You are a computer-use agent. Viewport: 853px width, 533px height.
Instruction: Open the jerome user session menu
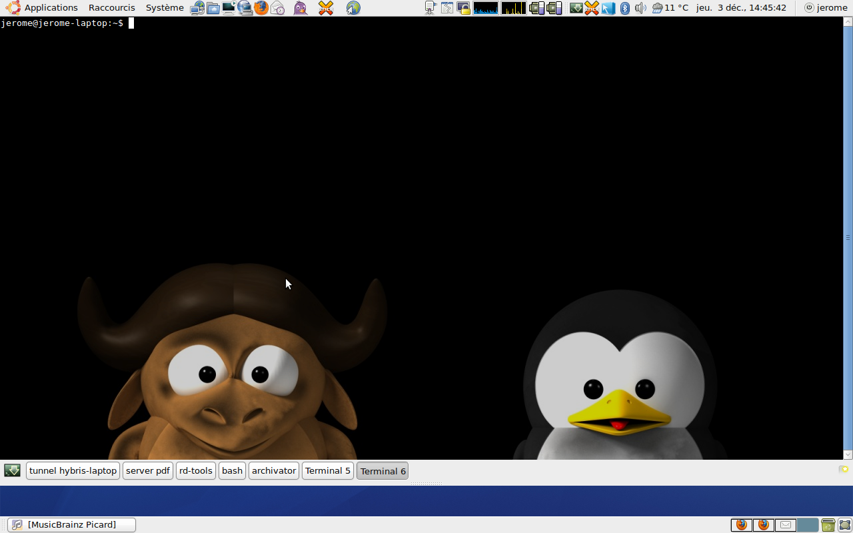click(826, 8)
